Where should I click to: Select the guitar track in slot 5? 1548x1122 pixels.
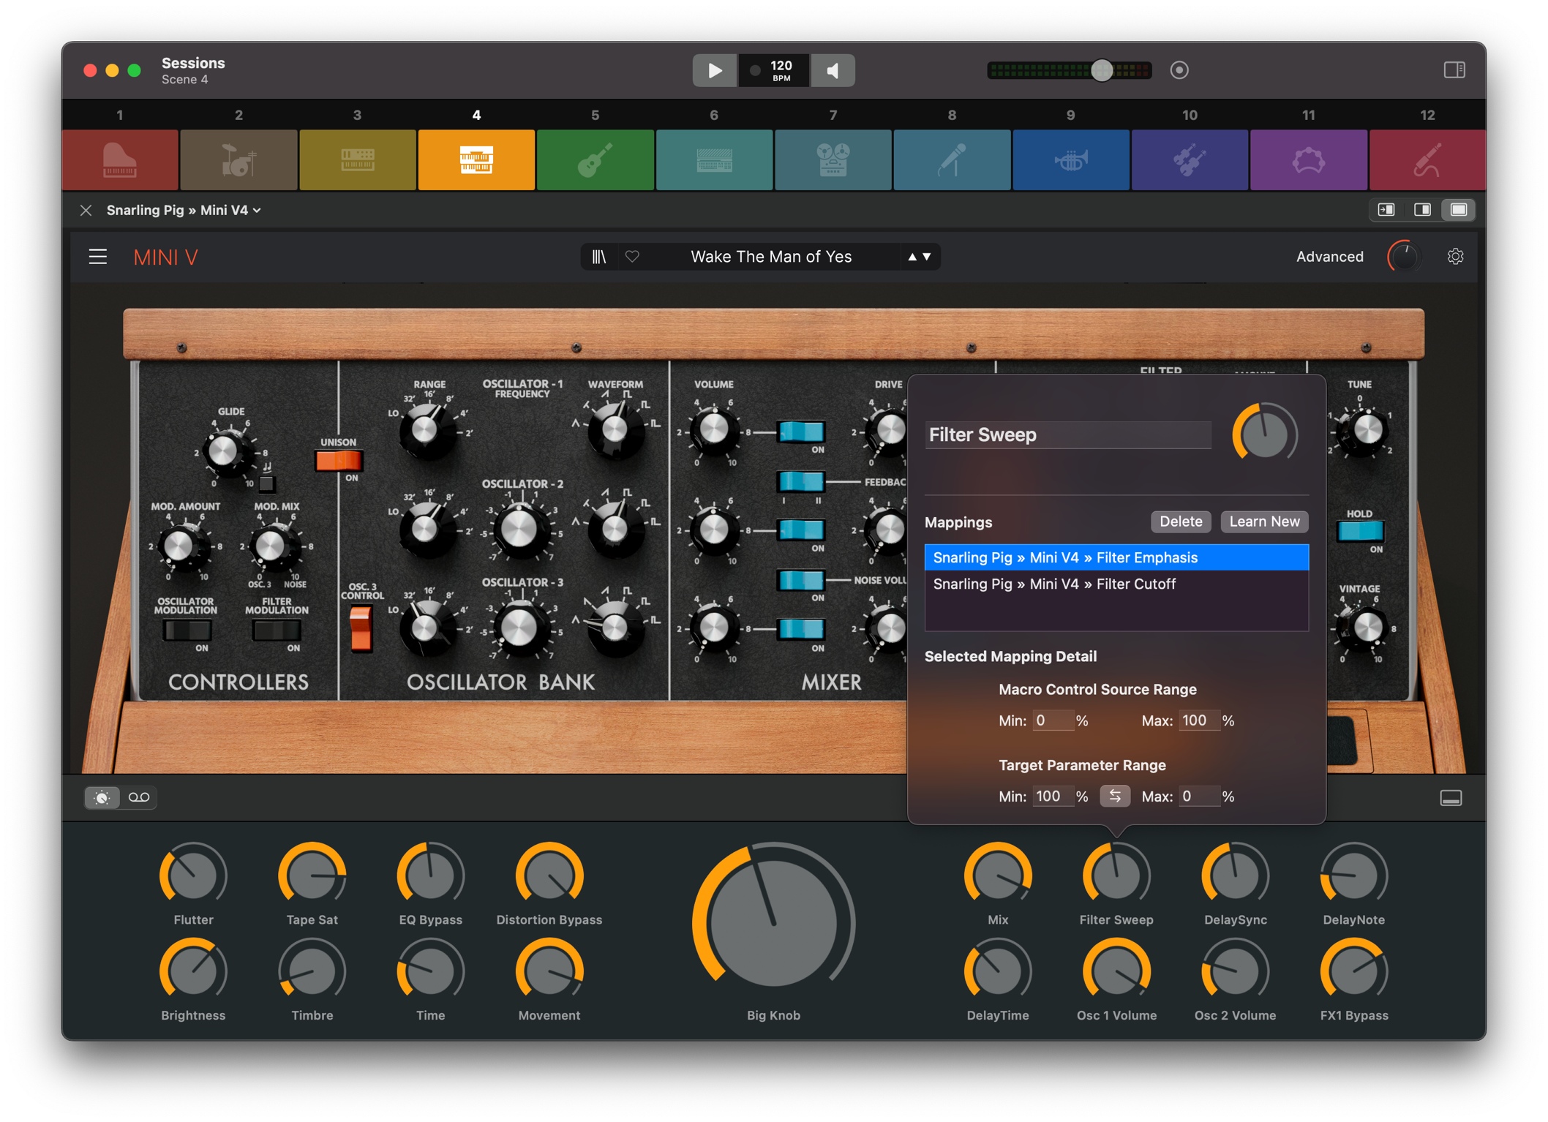coord(595,159)
